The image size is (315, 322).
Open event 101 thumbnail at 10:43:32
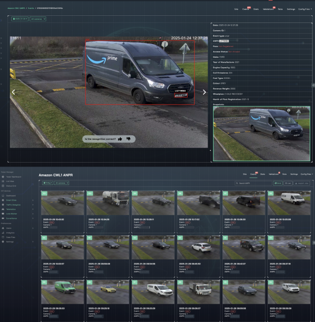pos(63,203)
